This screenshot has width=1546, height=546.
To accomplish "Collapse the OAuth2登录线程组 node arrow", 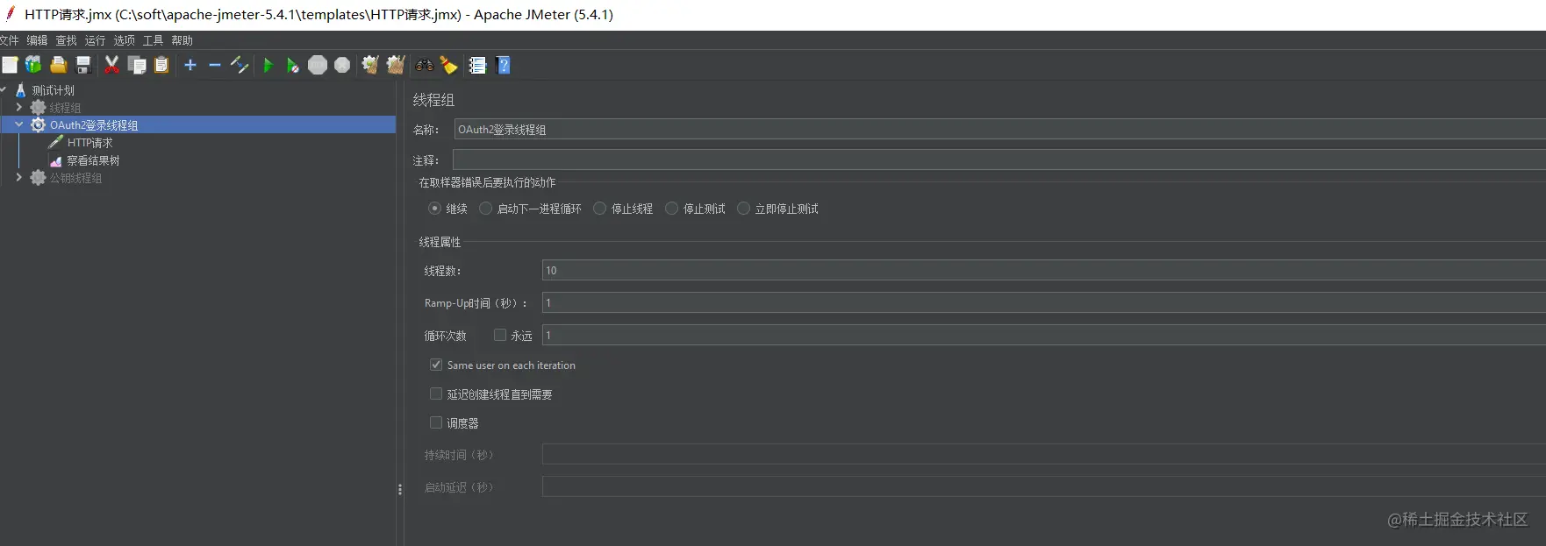I will [x=19, y=124].
